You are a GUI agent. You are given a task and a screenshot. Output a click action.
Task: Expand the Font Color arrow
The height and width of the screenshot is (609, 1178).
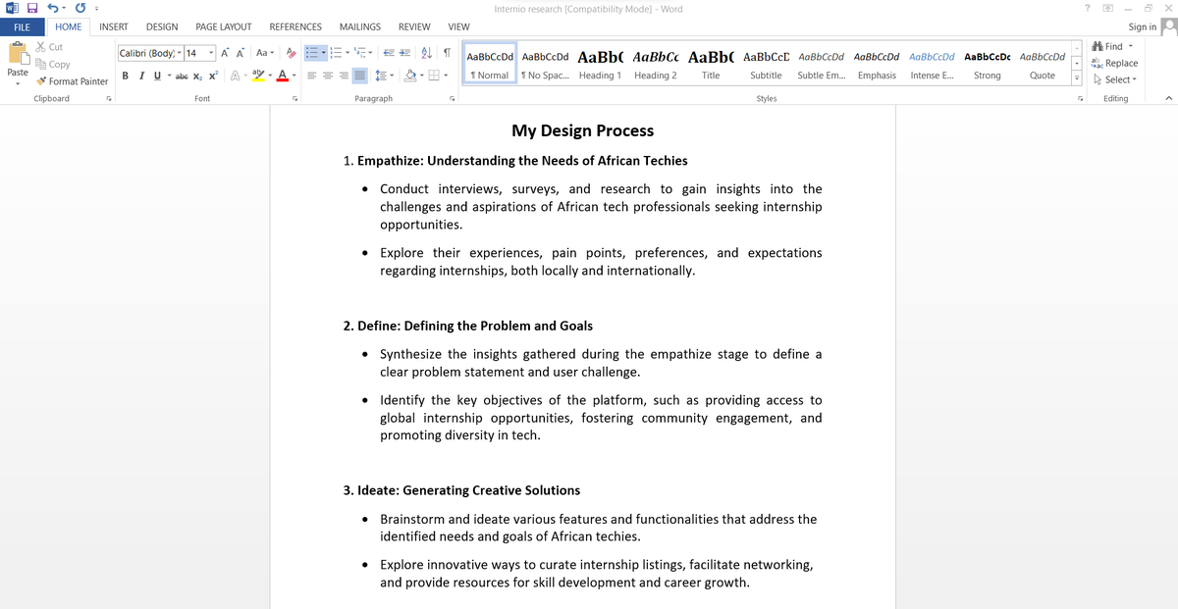[x=294, y=75]
